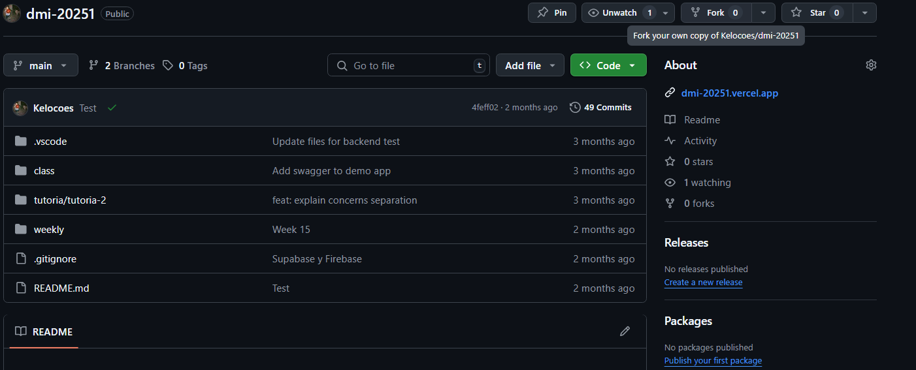Screen dimensions: 916x370
Task: Click Create a new release
Action: [x=703, y=283]
